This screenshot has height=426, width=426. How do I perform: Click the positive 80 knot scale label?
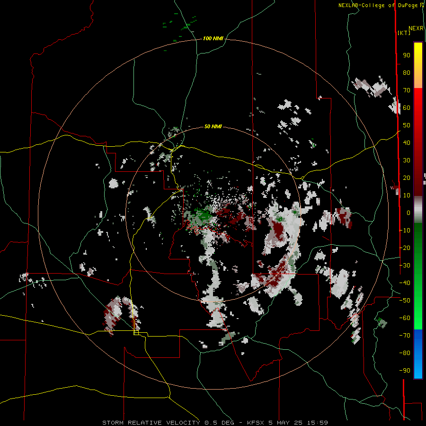click(407, 73)
